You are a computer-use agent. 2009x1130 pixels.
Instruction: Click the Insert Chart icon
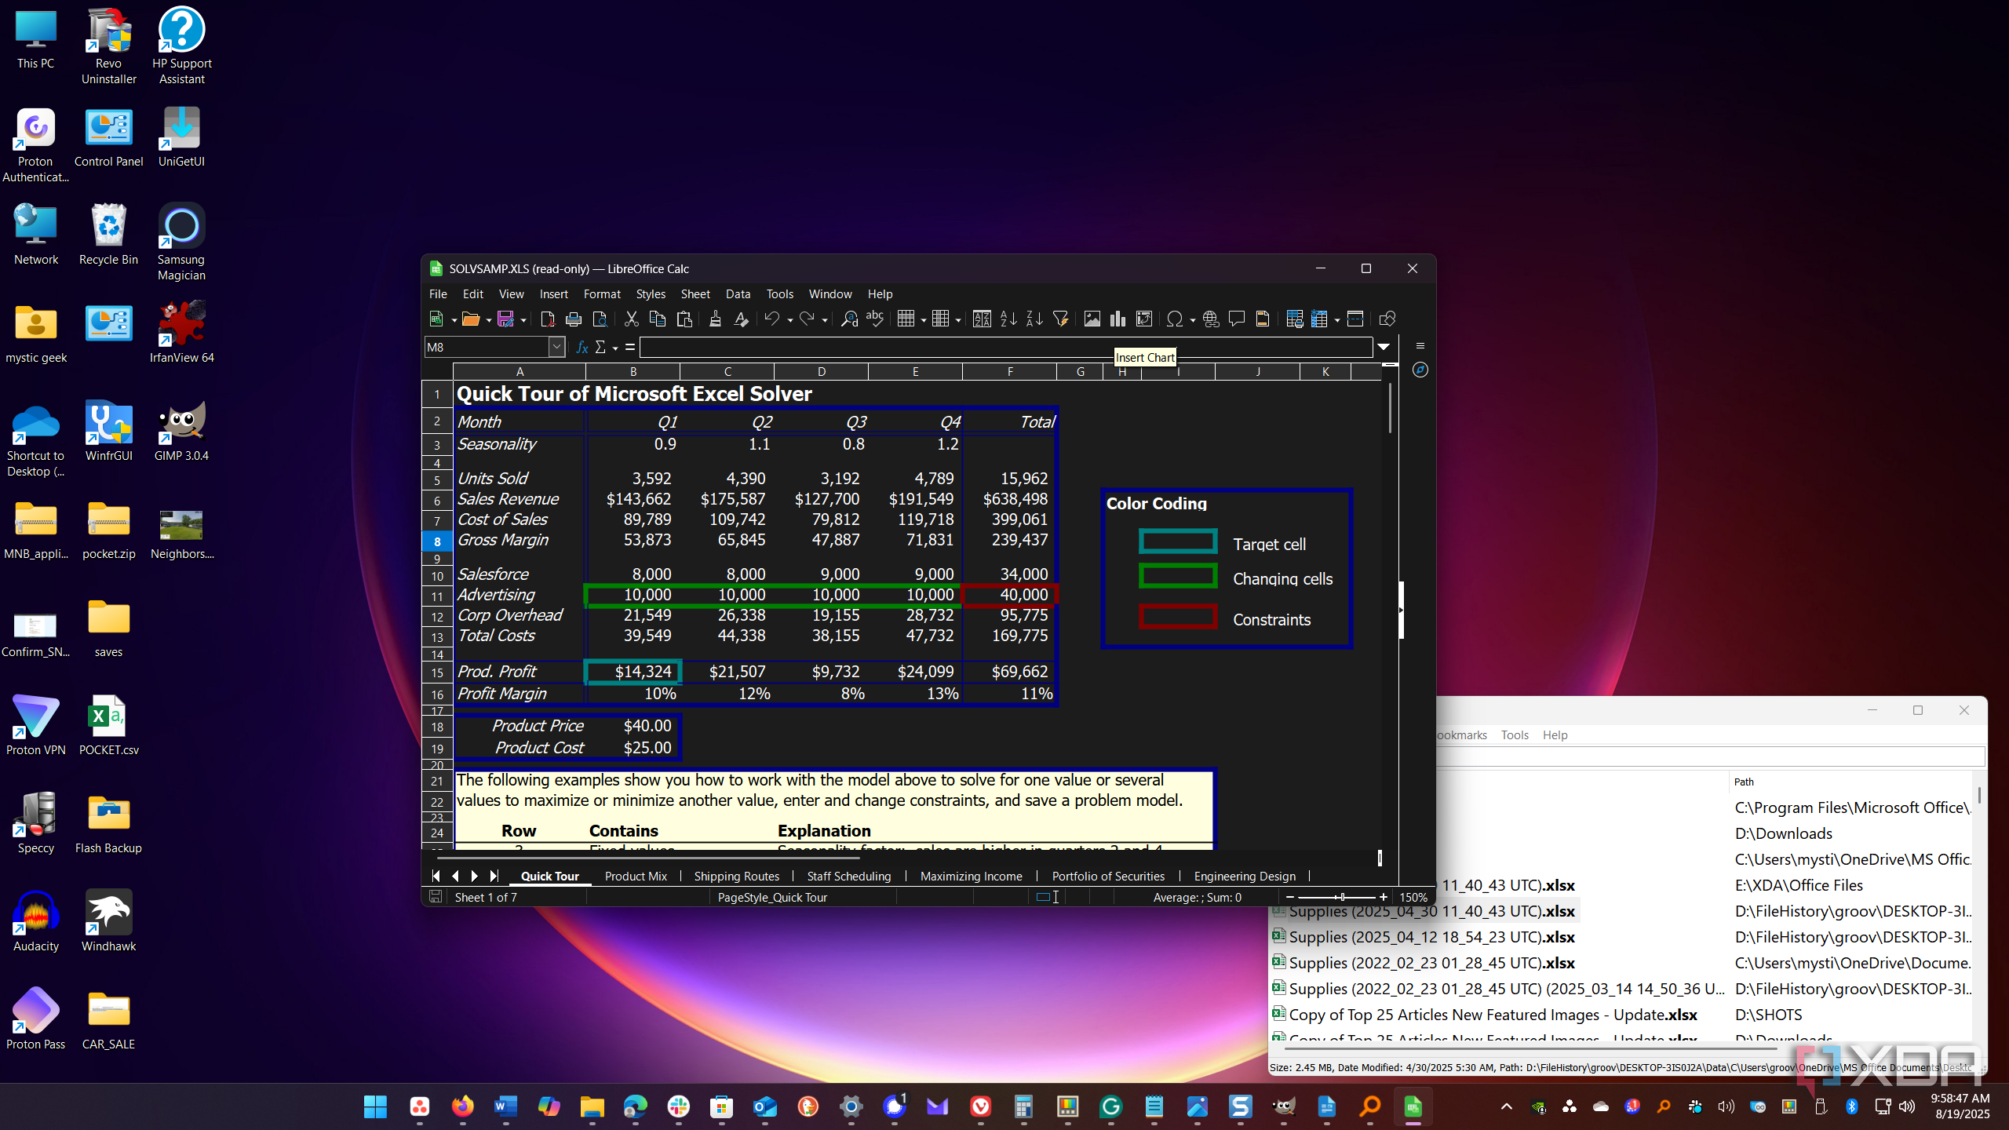tap(1118, 319)
